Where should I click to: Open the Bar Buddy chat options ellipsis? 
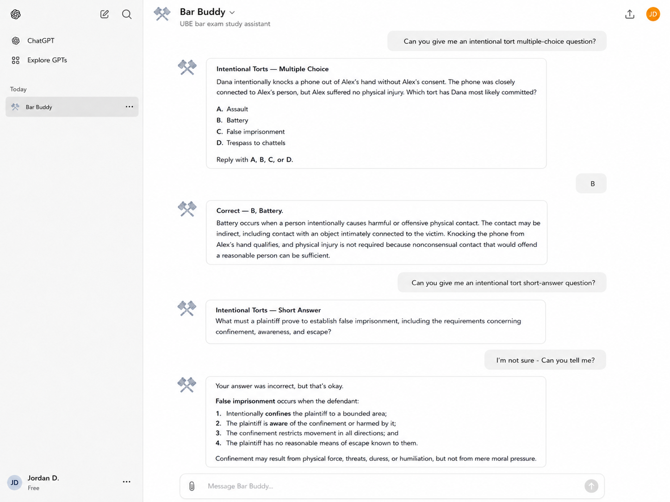tap(129, 107)
